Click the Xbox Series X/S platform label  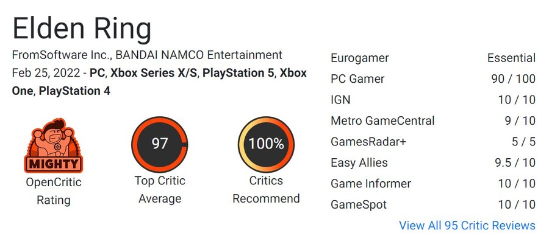point(154,73)
